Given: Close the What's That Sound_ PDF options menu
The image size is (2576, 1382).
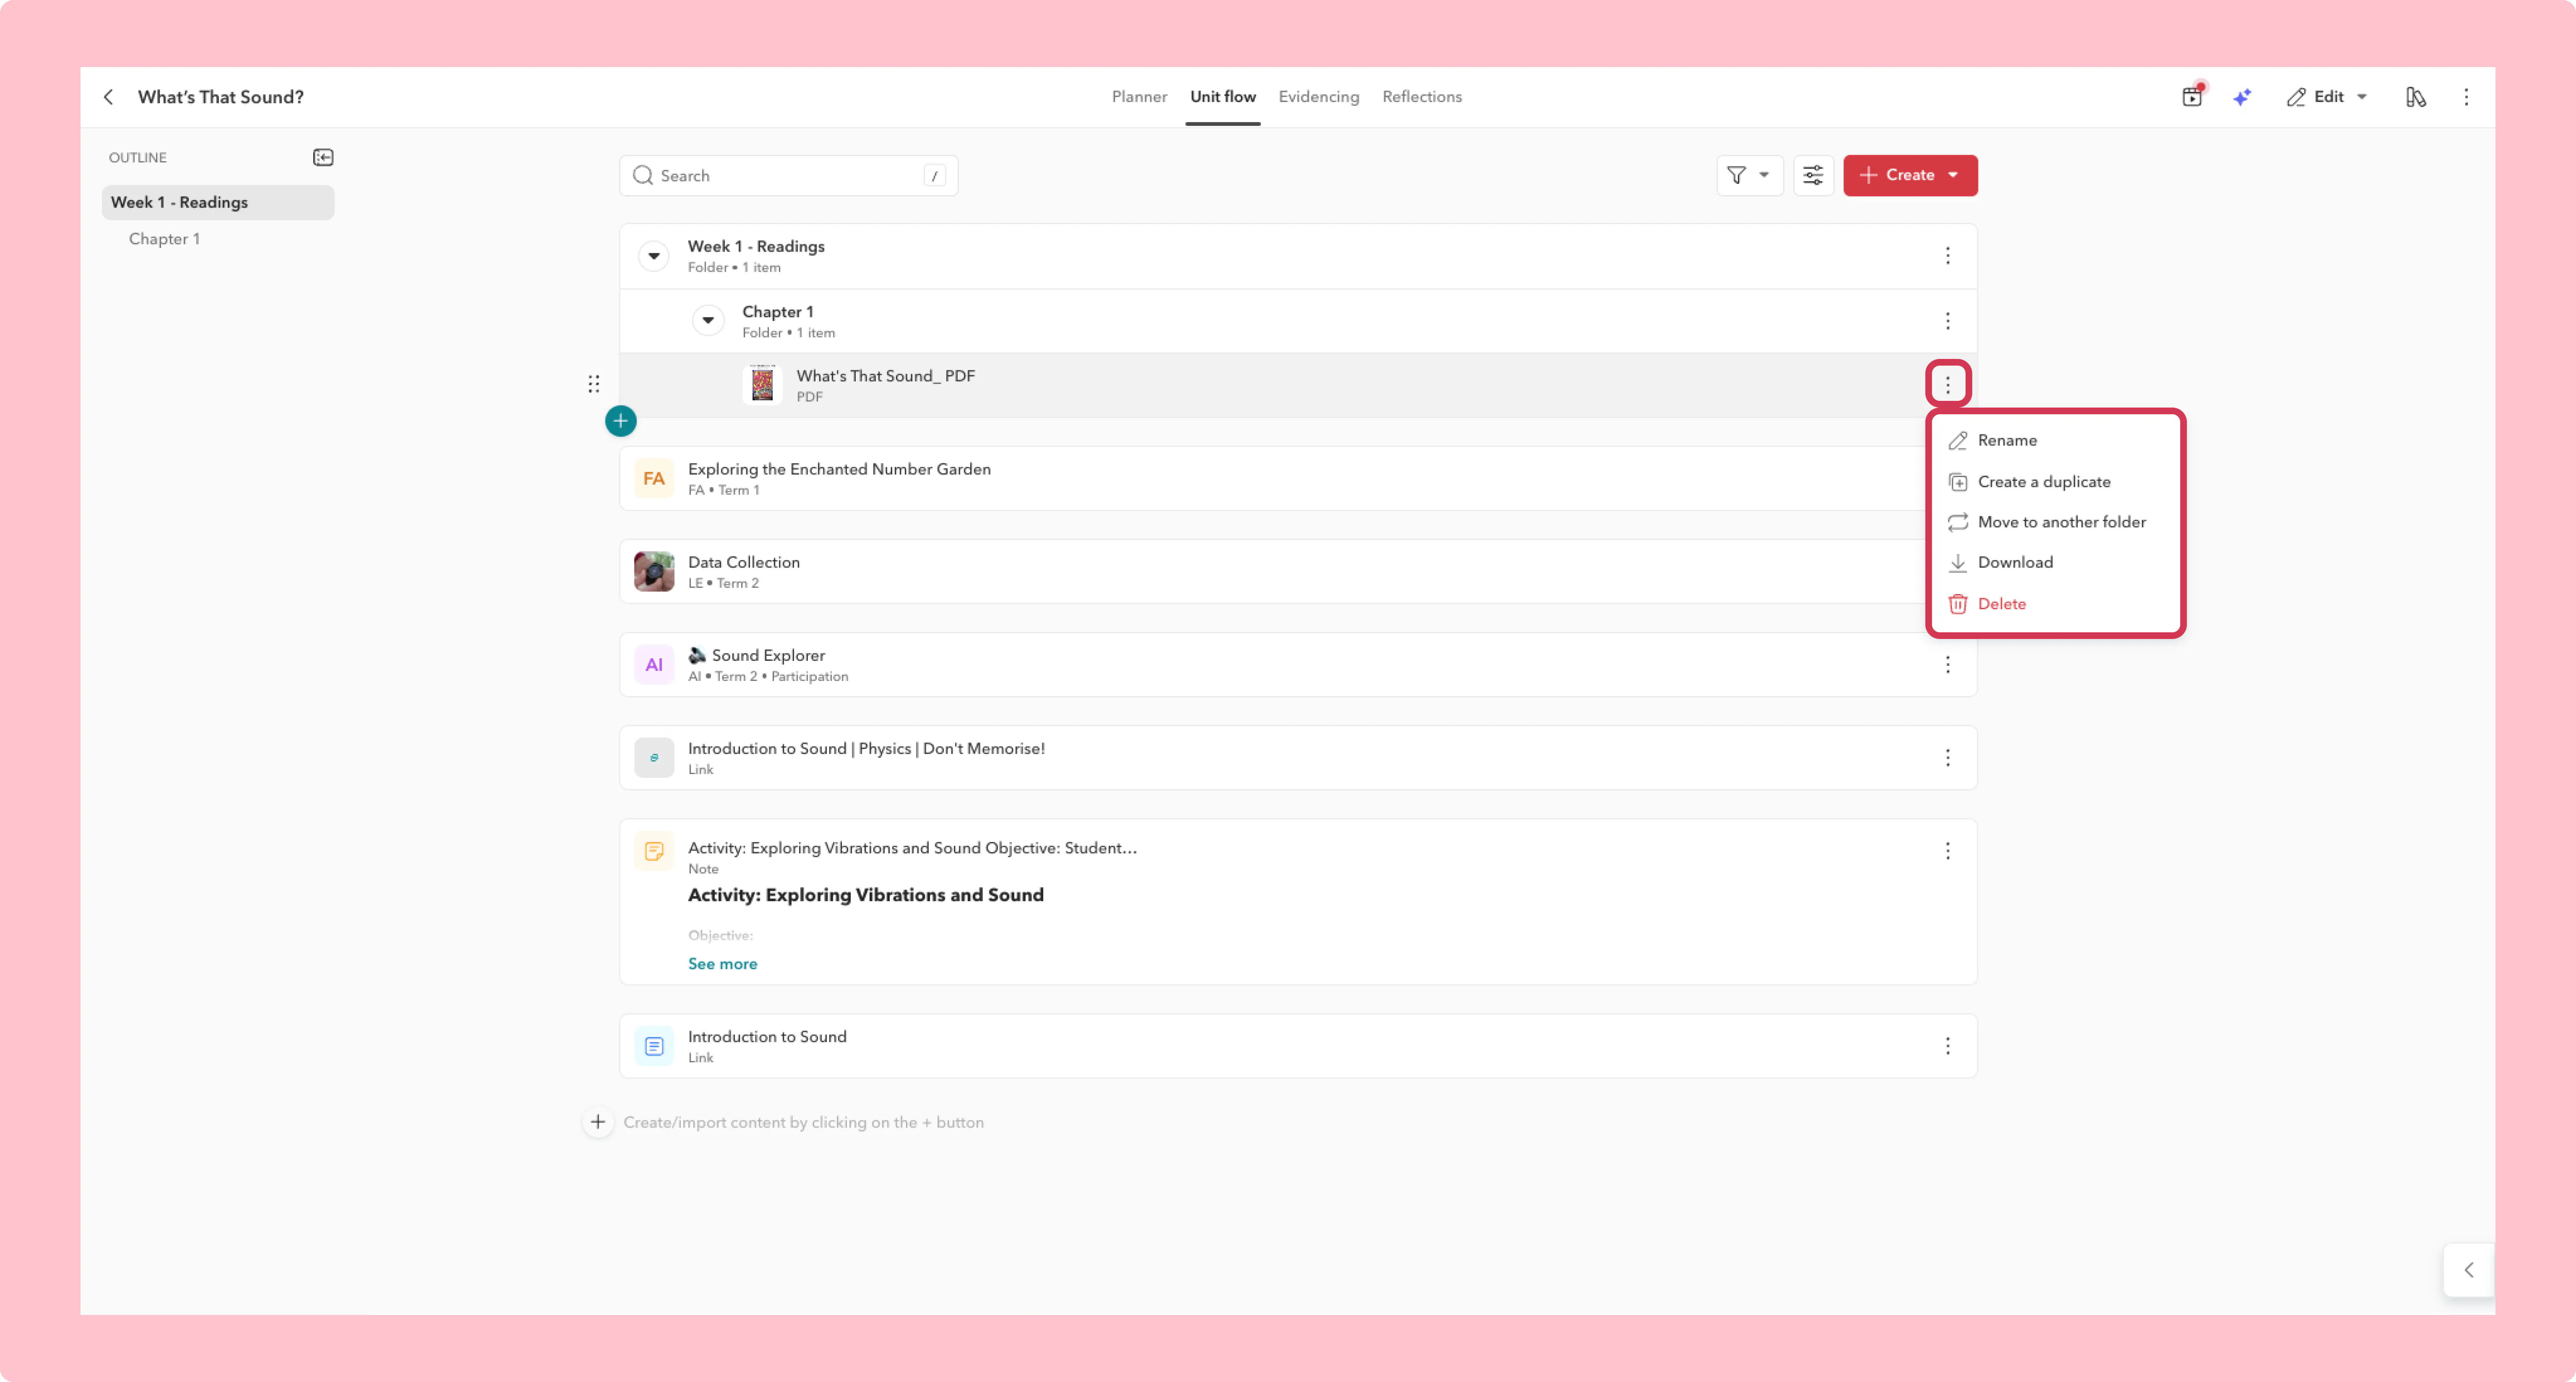Looking at the screenshot, I should coord(1947,384).
